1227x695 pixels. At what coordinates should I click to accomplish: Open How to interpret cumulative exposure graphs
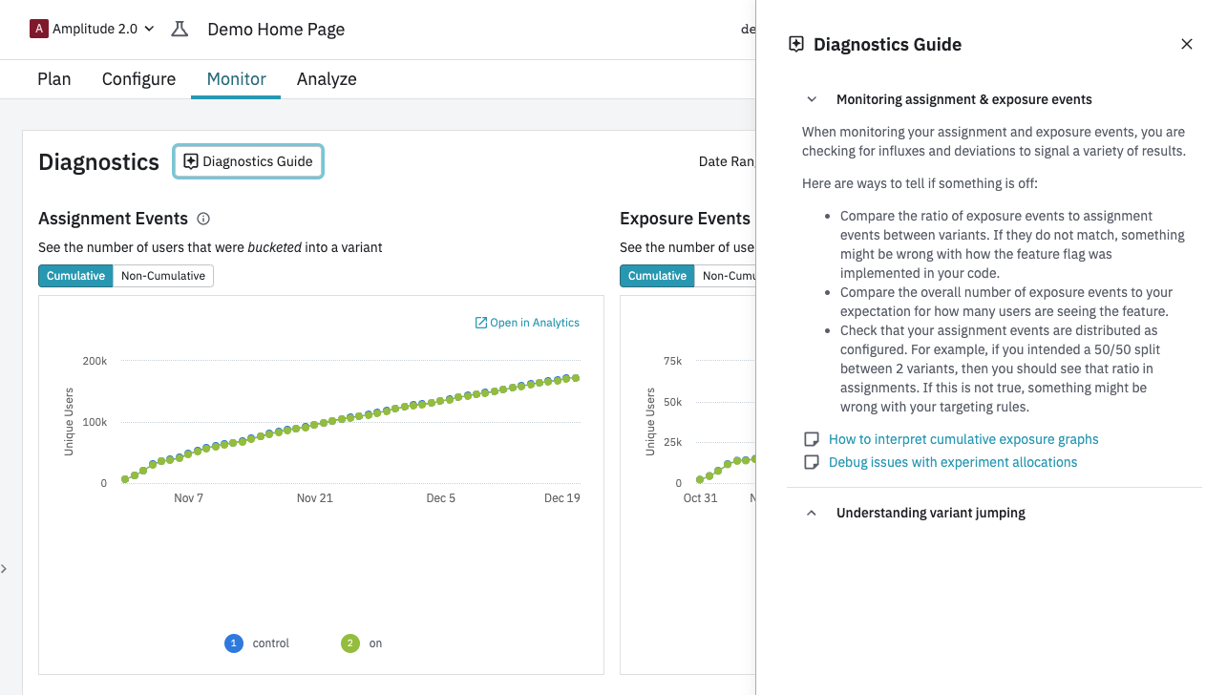(x=963, y=439)
